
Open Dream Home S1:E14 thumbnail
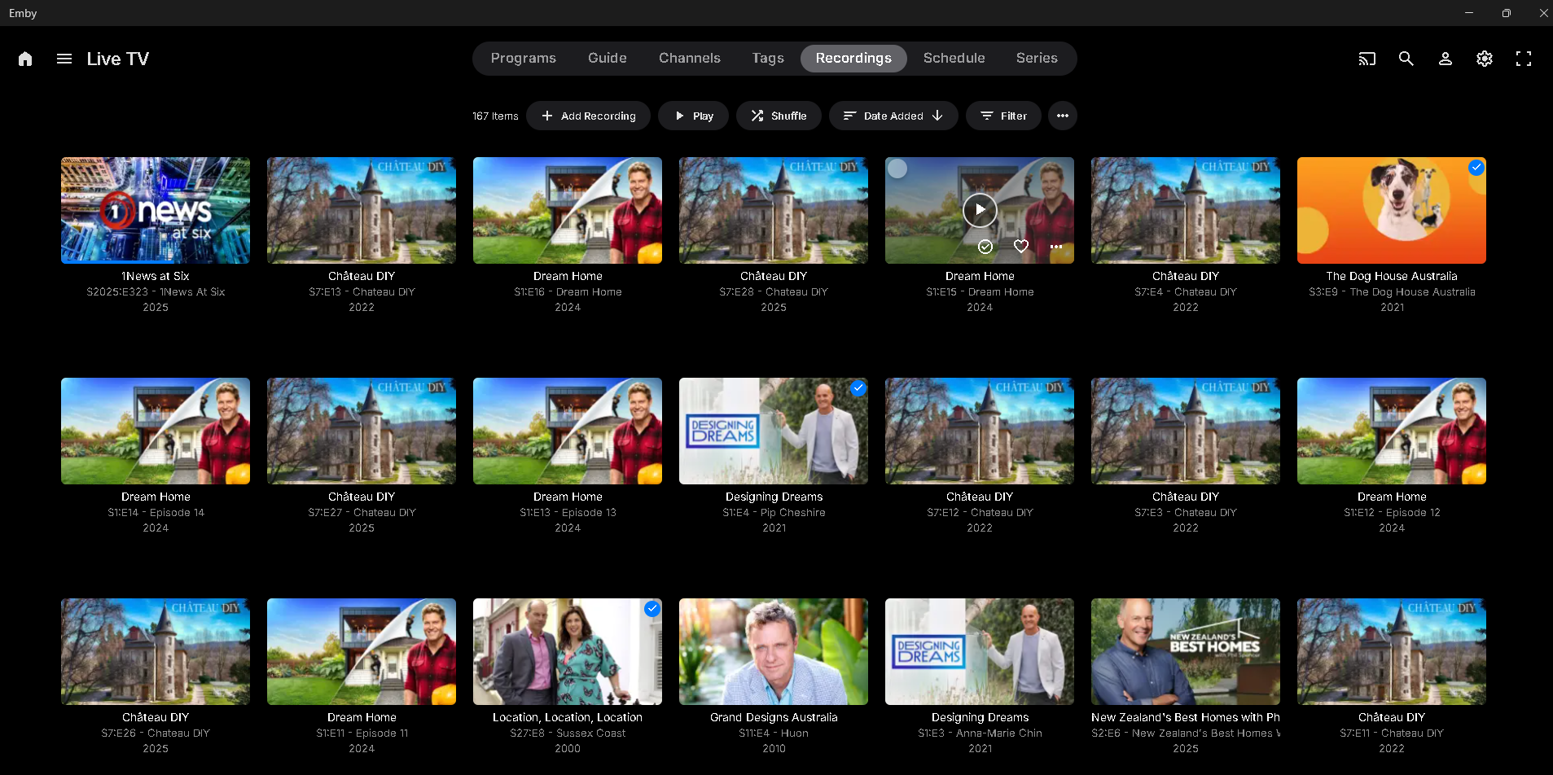156,431
